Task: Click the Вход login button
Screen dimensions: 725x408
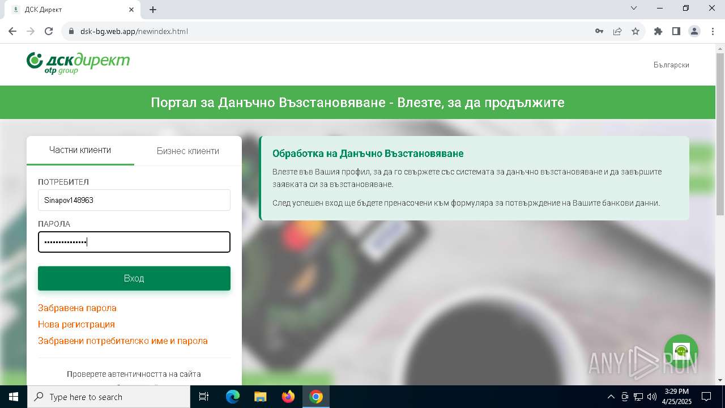Action: coord(134,278)
